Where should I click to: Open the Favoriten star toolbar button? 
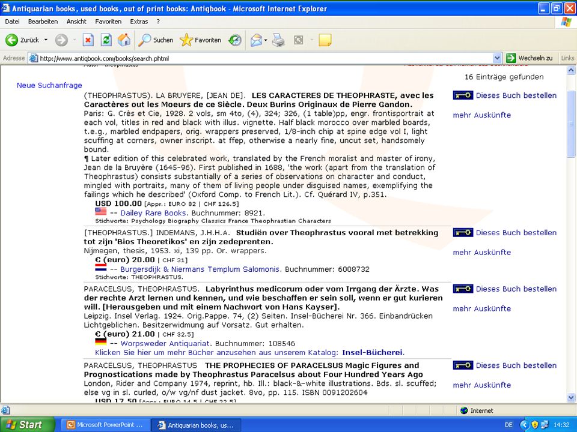[201, 40]
